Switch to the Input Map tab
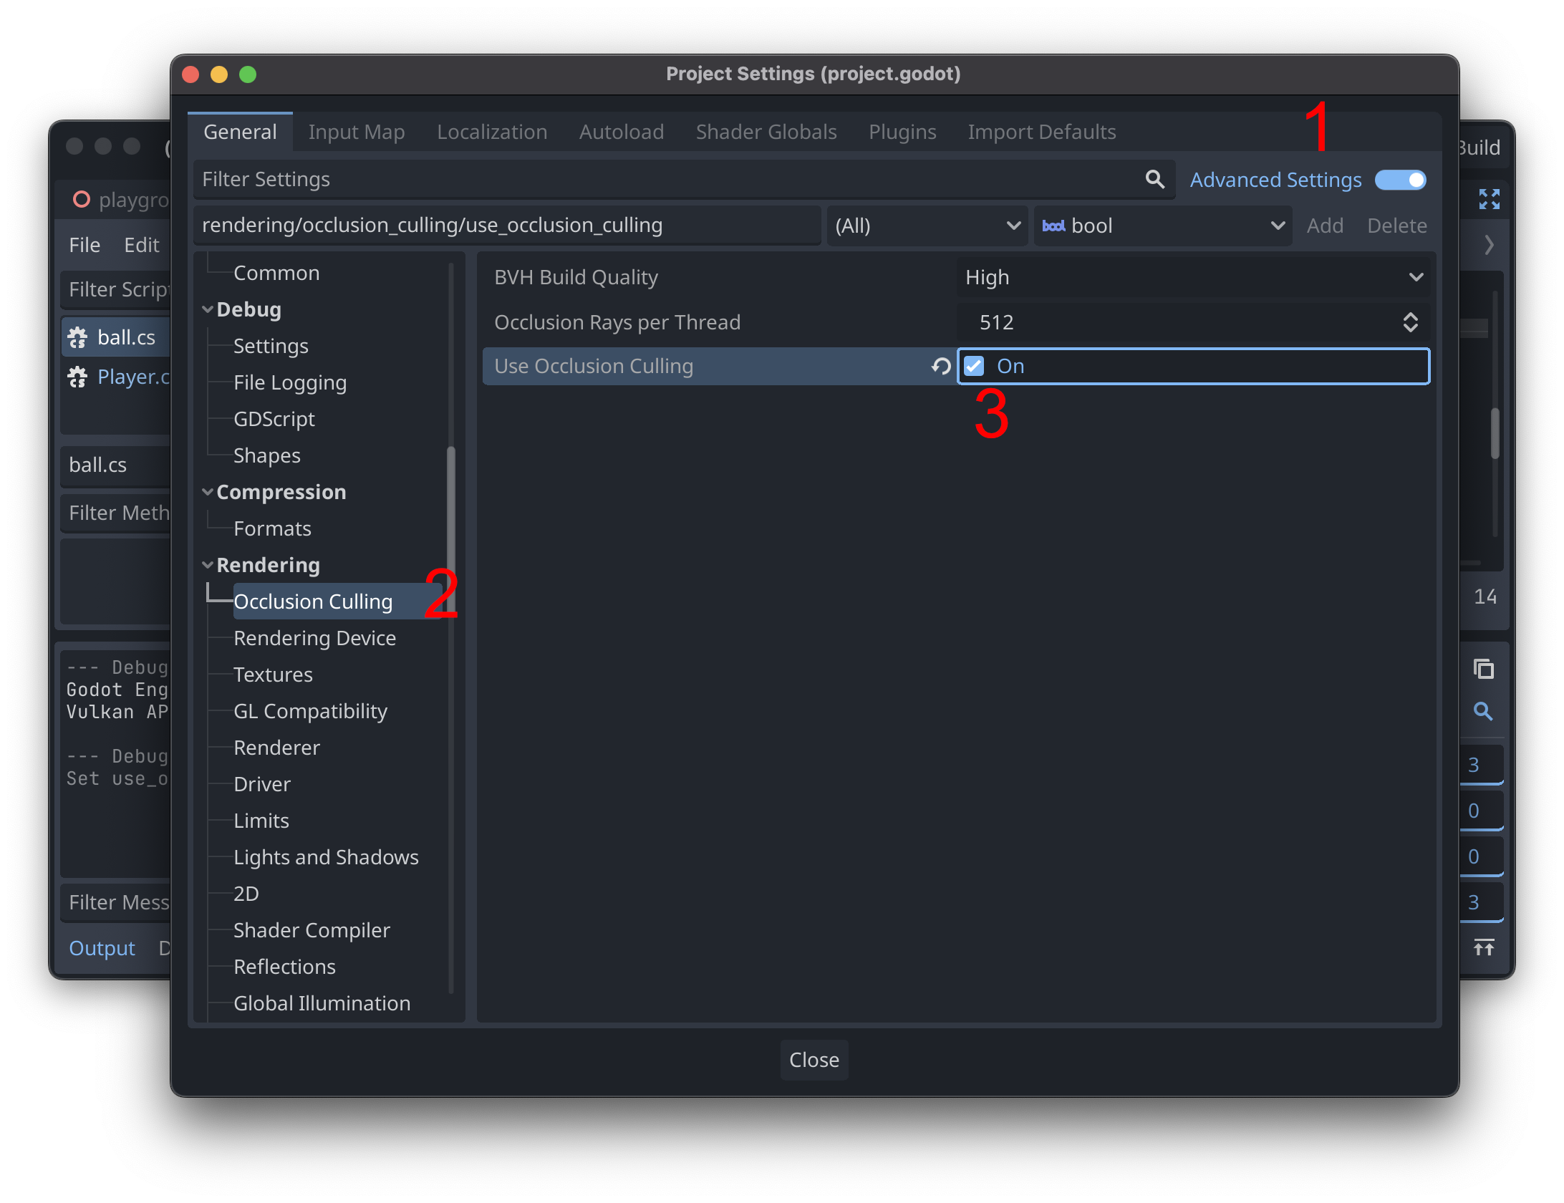 (x=356, y=131)
